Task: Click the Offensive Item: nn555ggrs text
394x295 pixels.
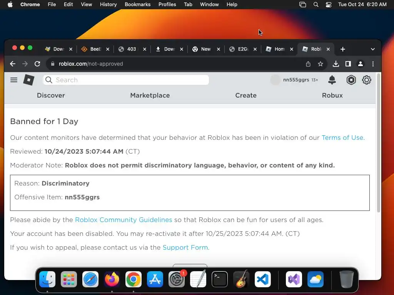Action: [57, 197]
